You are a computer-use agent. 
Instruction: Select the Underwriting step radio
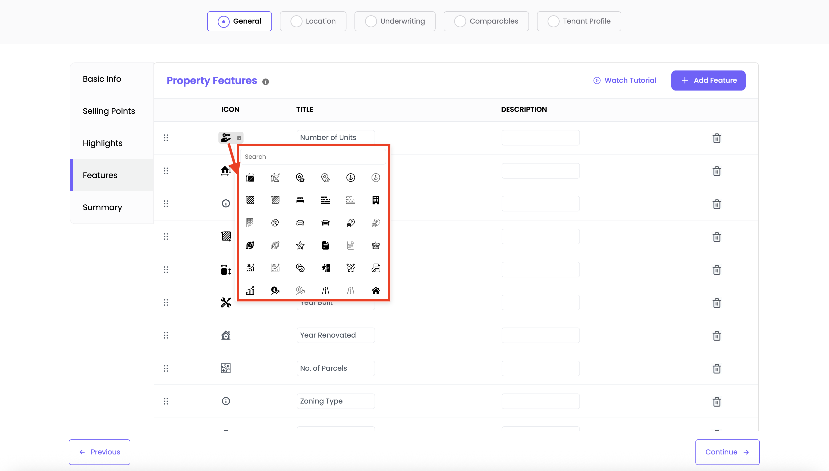[x=371, y=21]
